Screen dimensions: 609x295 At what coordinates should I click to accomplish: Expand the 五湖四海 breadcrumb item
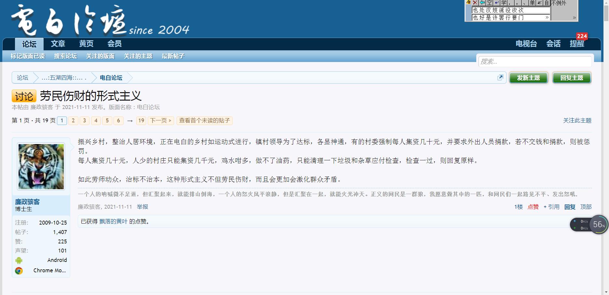click(64, 78)
